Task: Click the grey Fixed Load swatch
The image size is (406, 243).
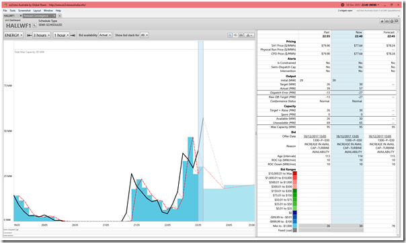Action: tap(294, 230)
